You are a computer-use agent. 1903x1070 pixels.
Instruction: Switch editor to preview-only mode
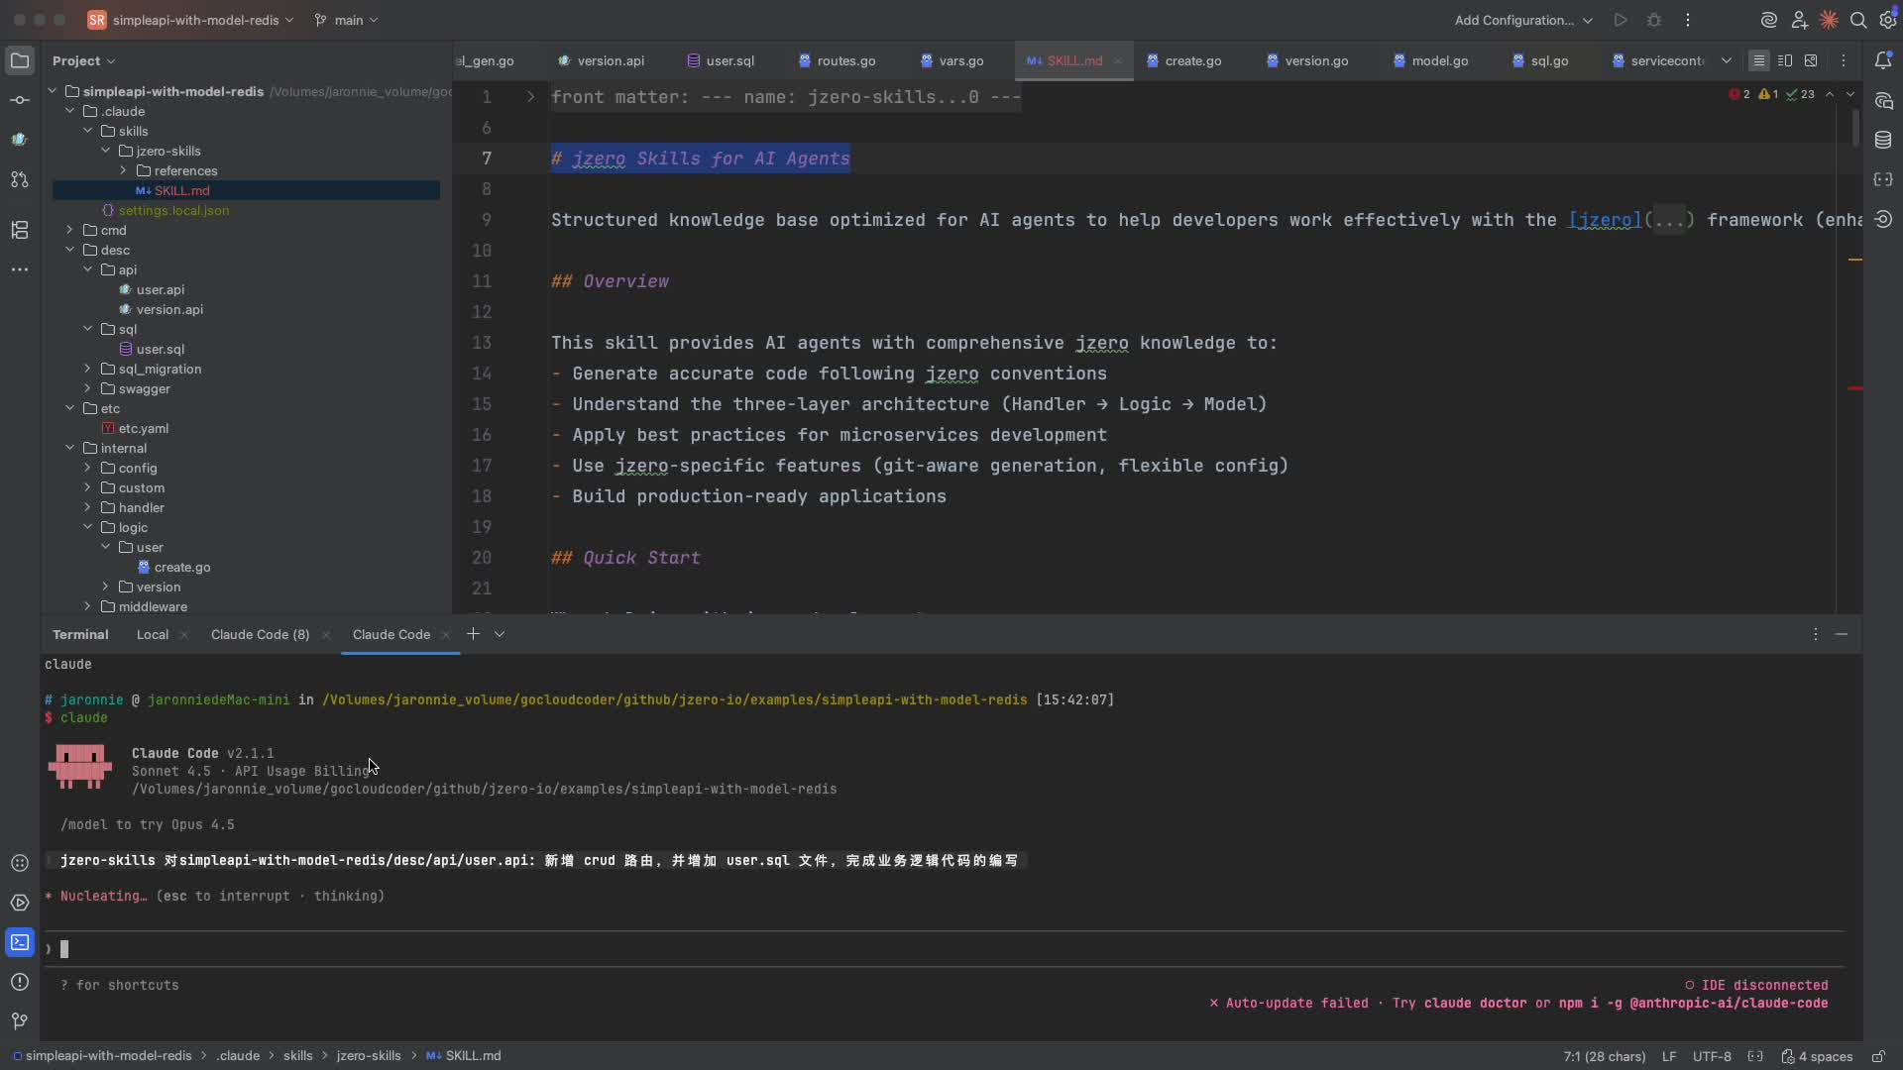pos(1811,60)
